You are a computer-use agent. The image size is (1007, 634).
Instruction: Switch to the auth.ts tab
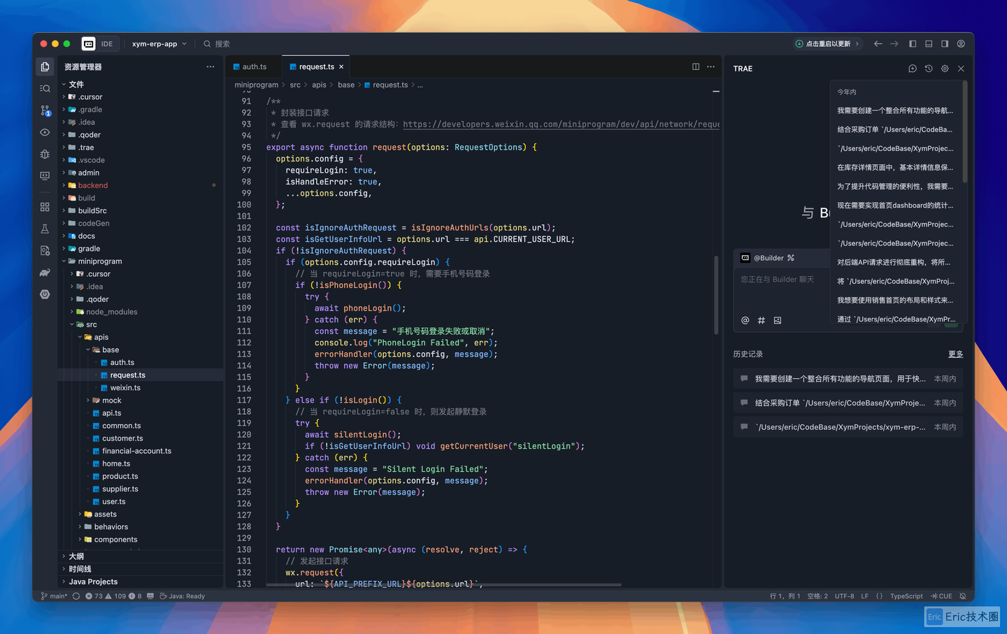coord(253,66)
